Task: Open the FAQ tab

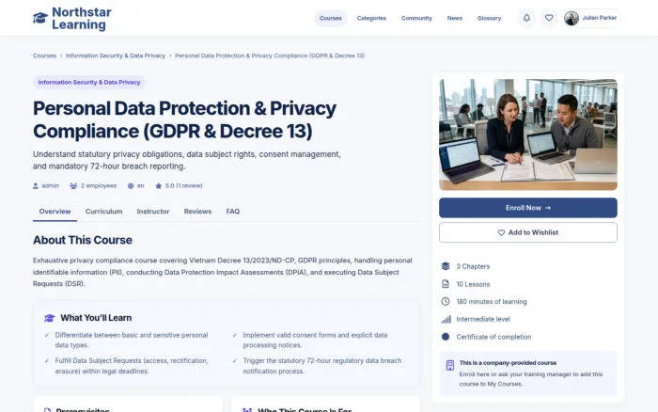Action: coord(232,212)
